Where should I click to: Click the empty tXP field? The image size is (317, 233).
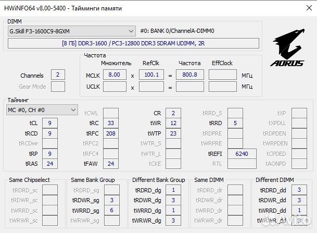tap(299, 113)
